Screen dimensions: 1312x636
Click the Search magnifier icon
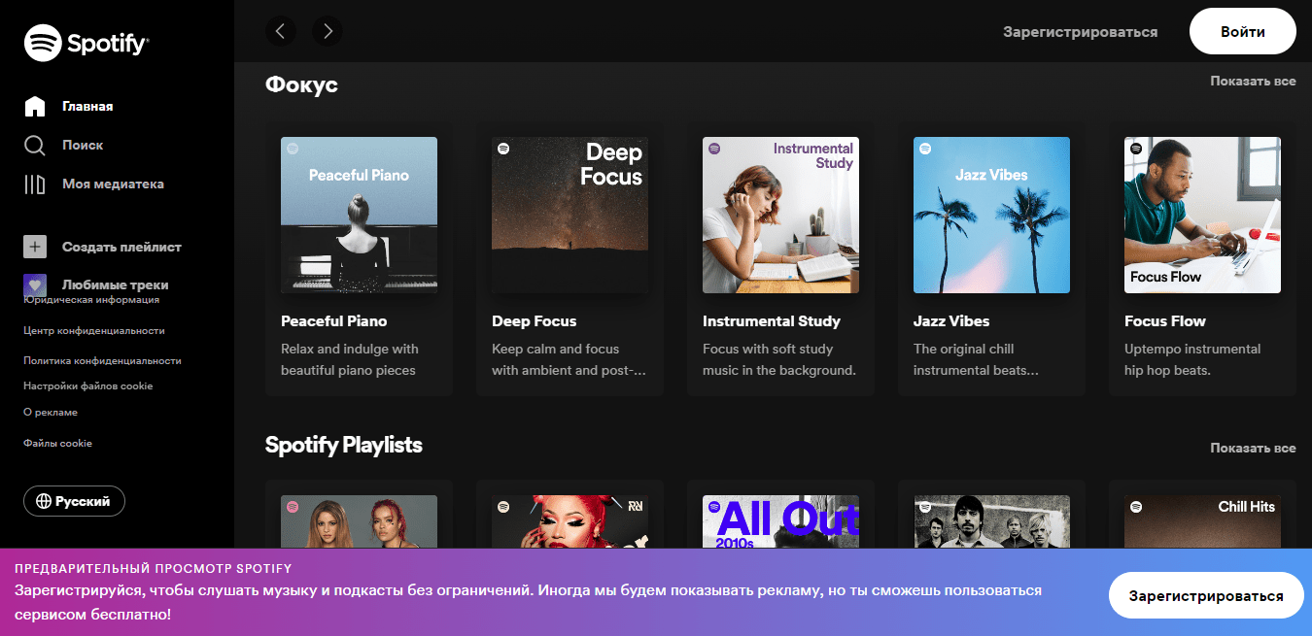click(x=35, y=146)
